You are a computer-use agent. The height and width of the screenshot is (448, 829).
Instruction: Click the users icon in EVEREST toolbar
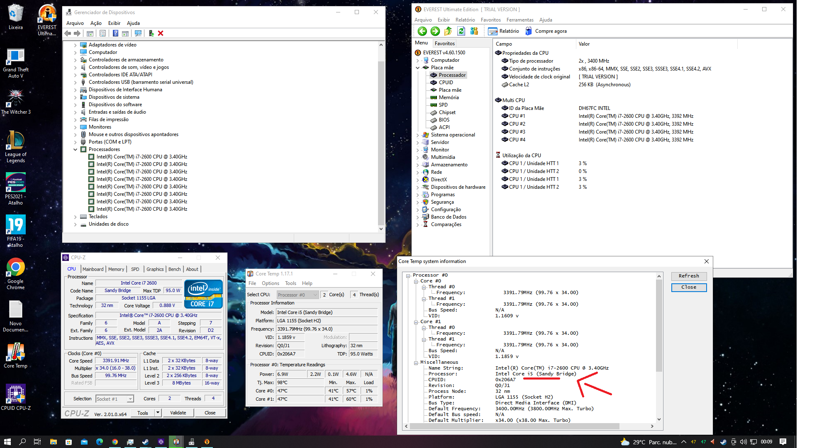[474, 31]
